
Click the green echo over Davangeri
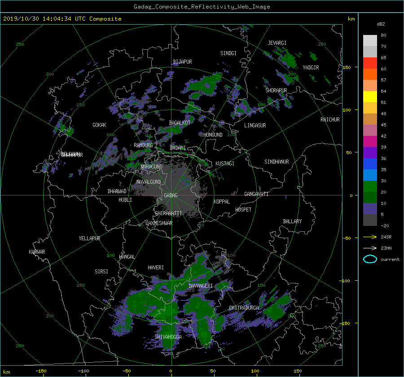(x=200, y=269)
